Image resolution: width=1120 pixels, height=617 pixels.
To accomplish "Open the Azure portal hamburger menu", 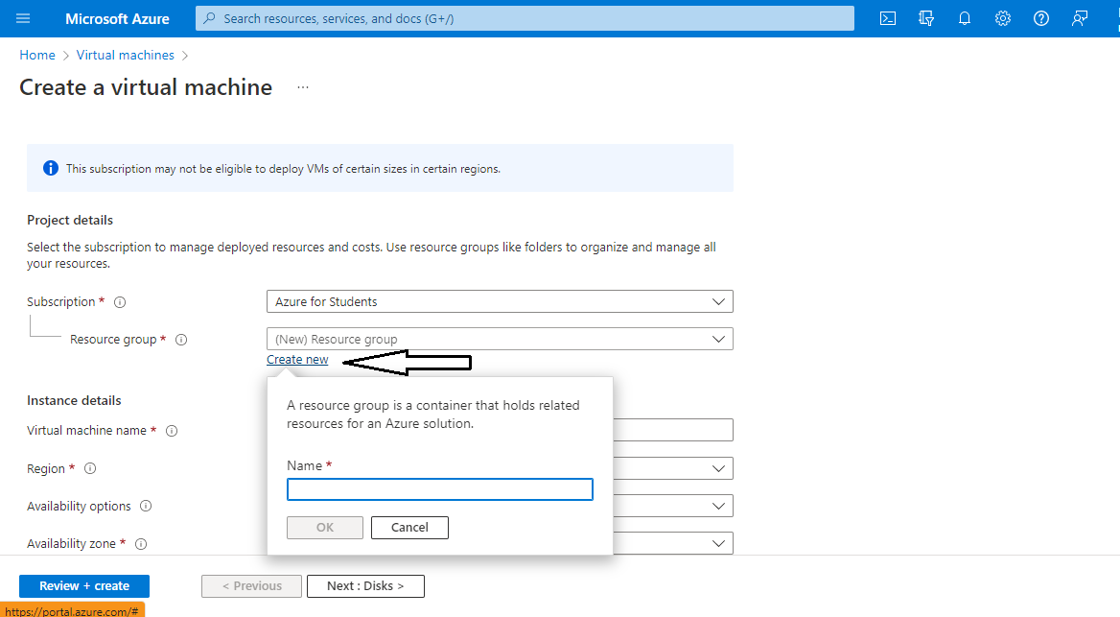I will click(x=23, y=18).
